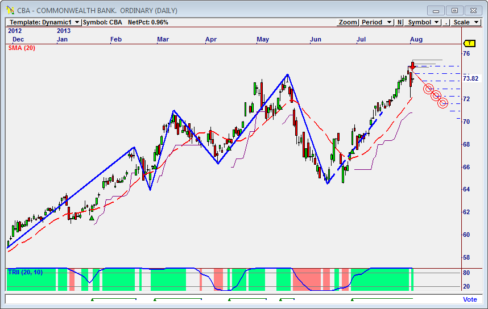This screenshot has height=309, width=488.
Task: Click the chart window title bar icon
Action: pos(10,10)
